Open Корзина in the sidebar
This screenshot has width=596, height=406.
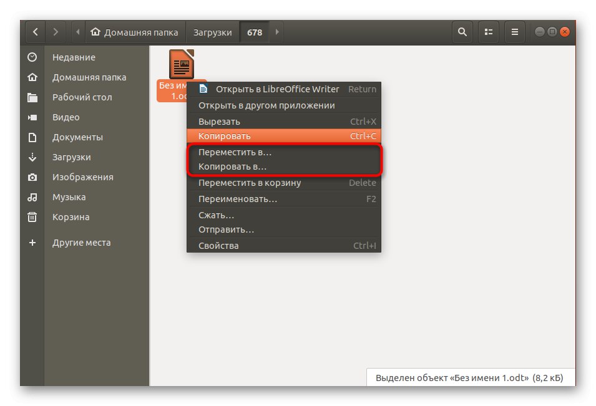71,217
